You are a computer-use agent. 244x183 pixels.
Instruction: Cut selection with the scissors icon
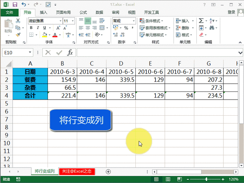[18, 20]
